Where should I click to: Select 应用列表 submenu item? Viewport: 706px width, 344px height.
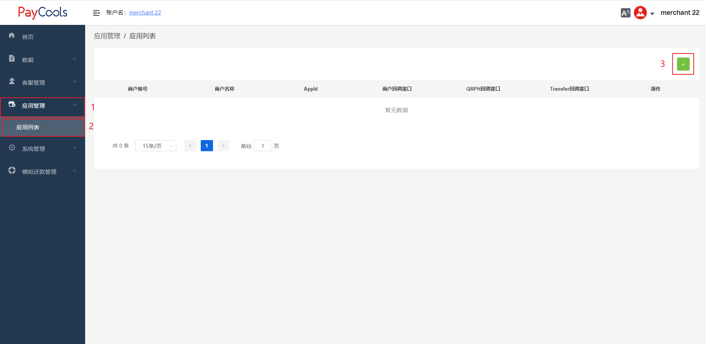pyautogui.click(x=28, y=127)
